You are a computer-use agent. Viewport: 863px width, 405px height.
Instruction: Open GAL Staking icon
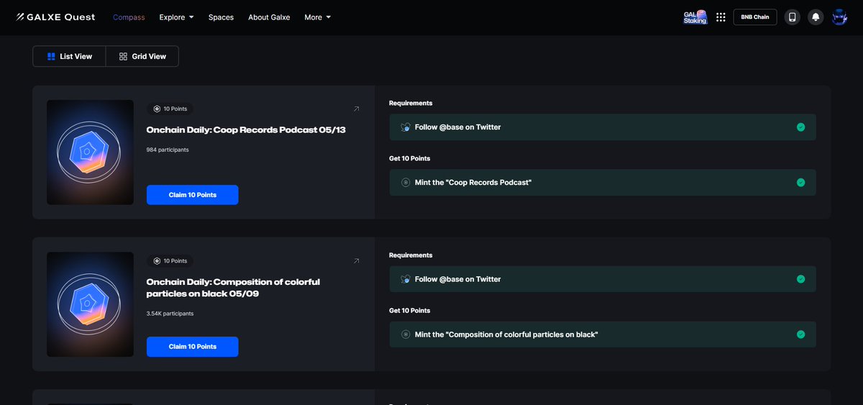point(695,17)
